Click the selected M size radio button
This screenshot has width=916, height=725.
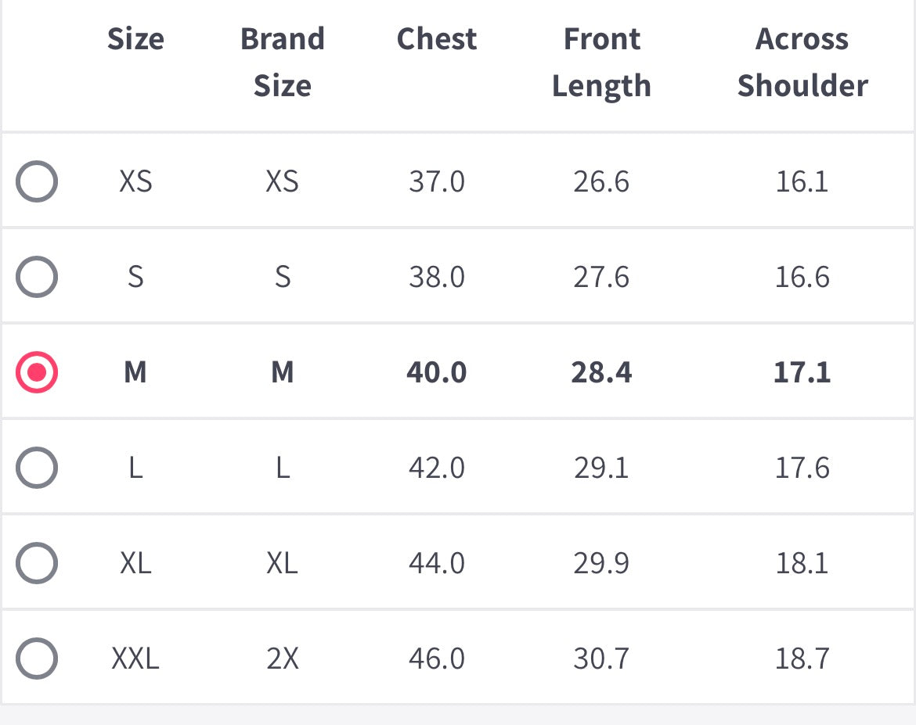(37, 372)
